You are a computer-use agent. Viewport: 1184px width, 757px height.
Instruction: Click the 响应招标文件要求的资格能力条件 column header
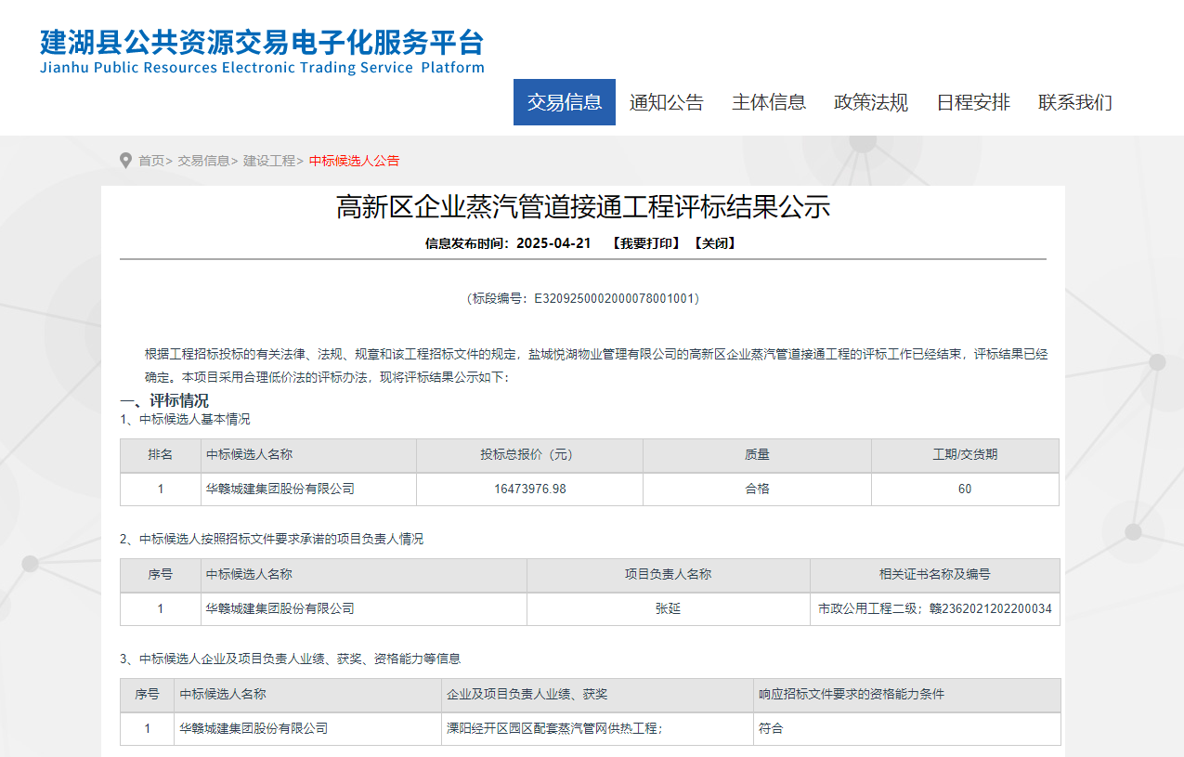[907, 695]
